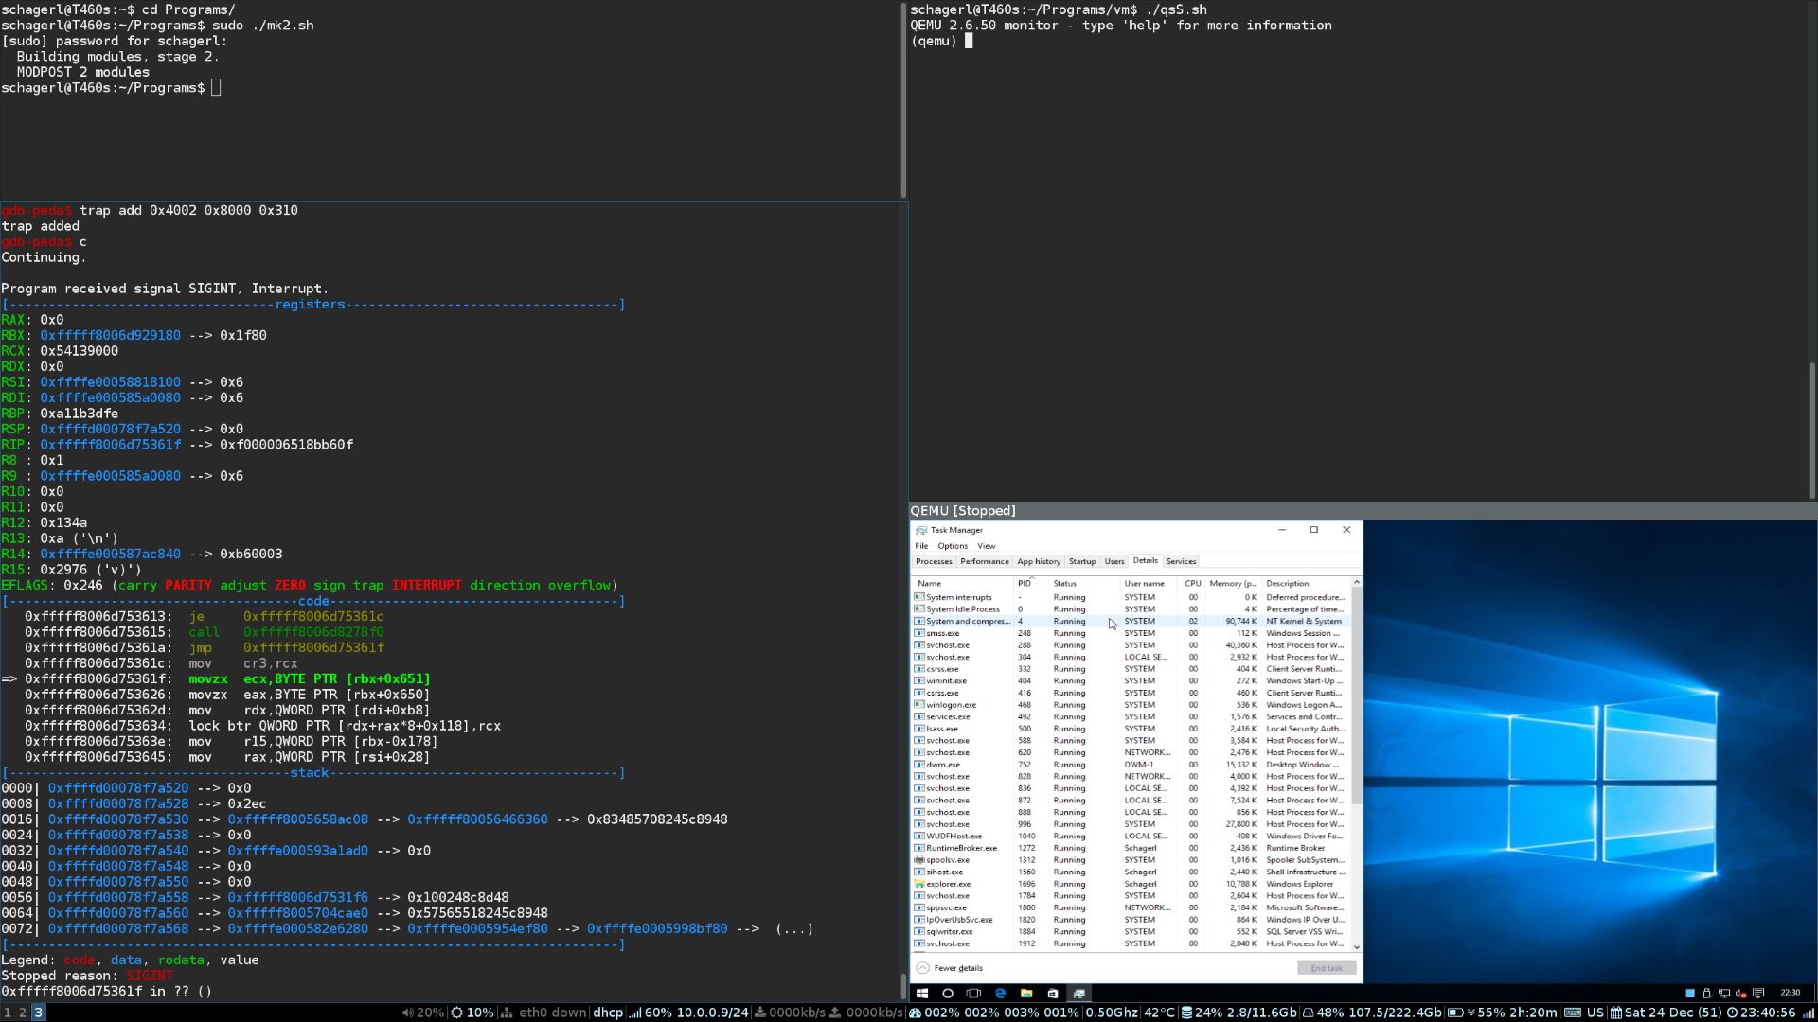Open the Windows Store taskbar icon
This screenshot has height=1022, width=1818.
click(1052, 994)
